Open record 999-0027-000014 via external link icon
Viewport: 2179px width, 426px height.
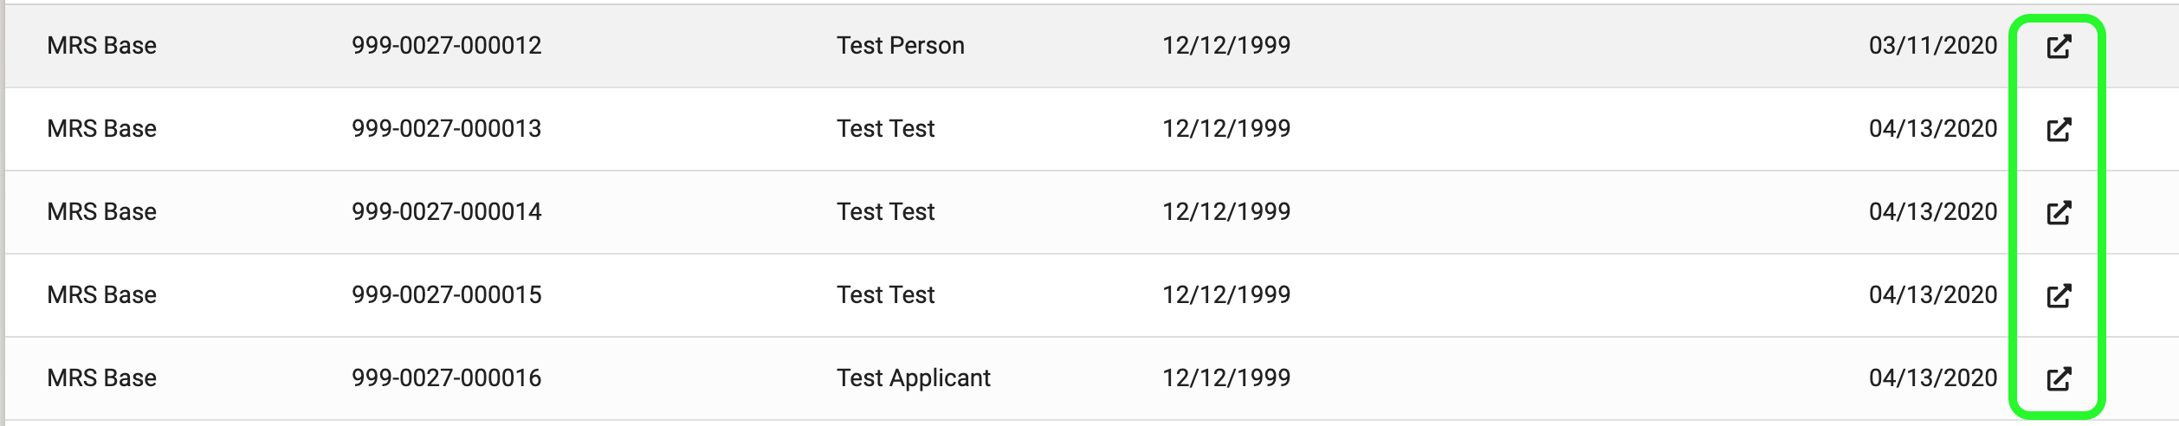(x=2059, y=212)
